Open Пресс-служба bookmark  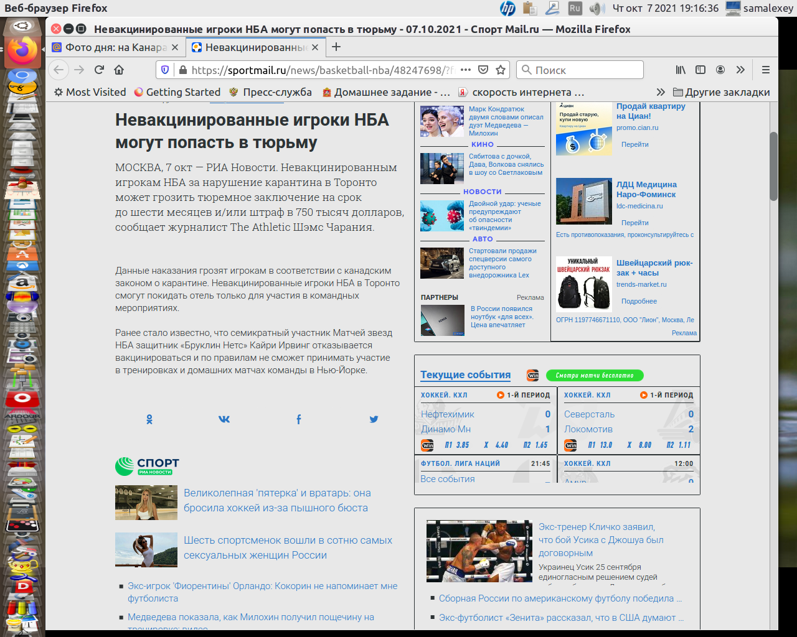point(270,92)
